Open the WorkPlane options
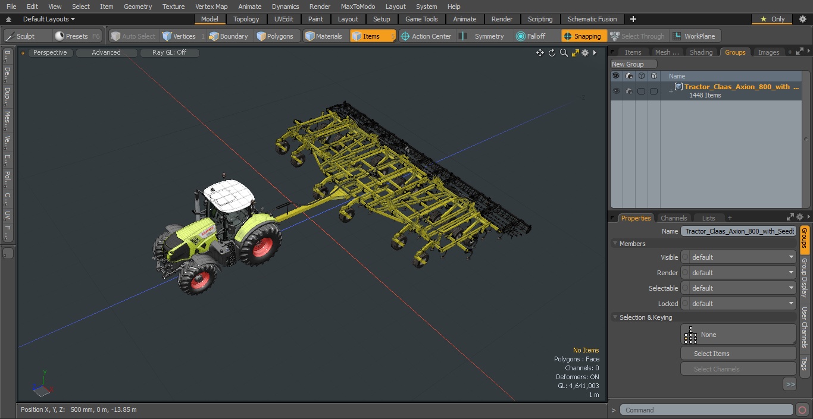 pos(695,36)
